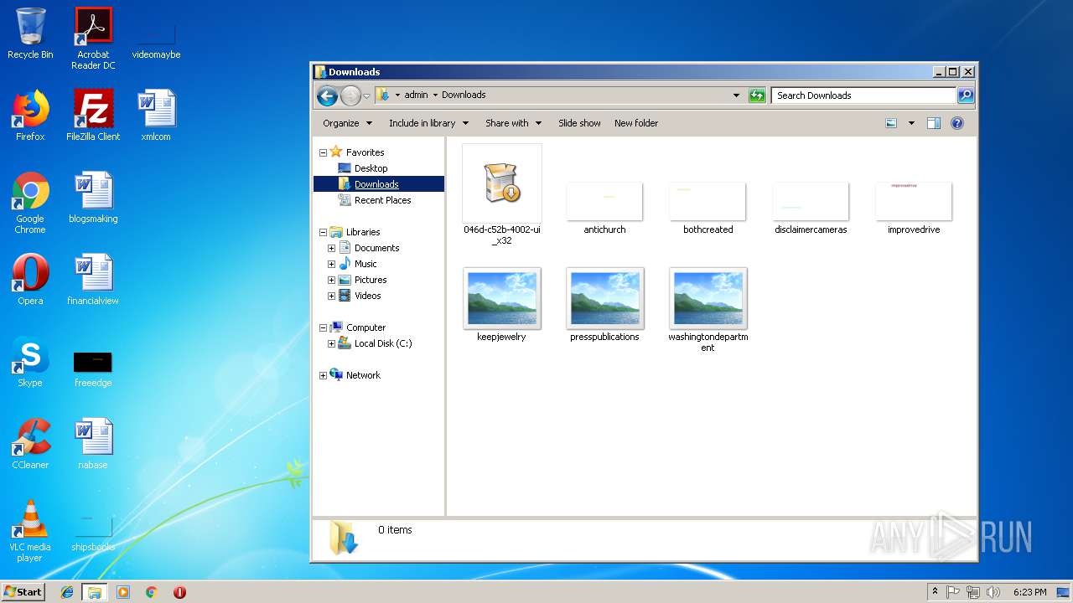Change view with the views icon
Viewport: 1073px width, 603px height.
click(x=891, y=123)
